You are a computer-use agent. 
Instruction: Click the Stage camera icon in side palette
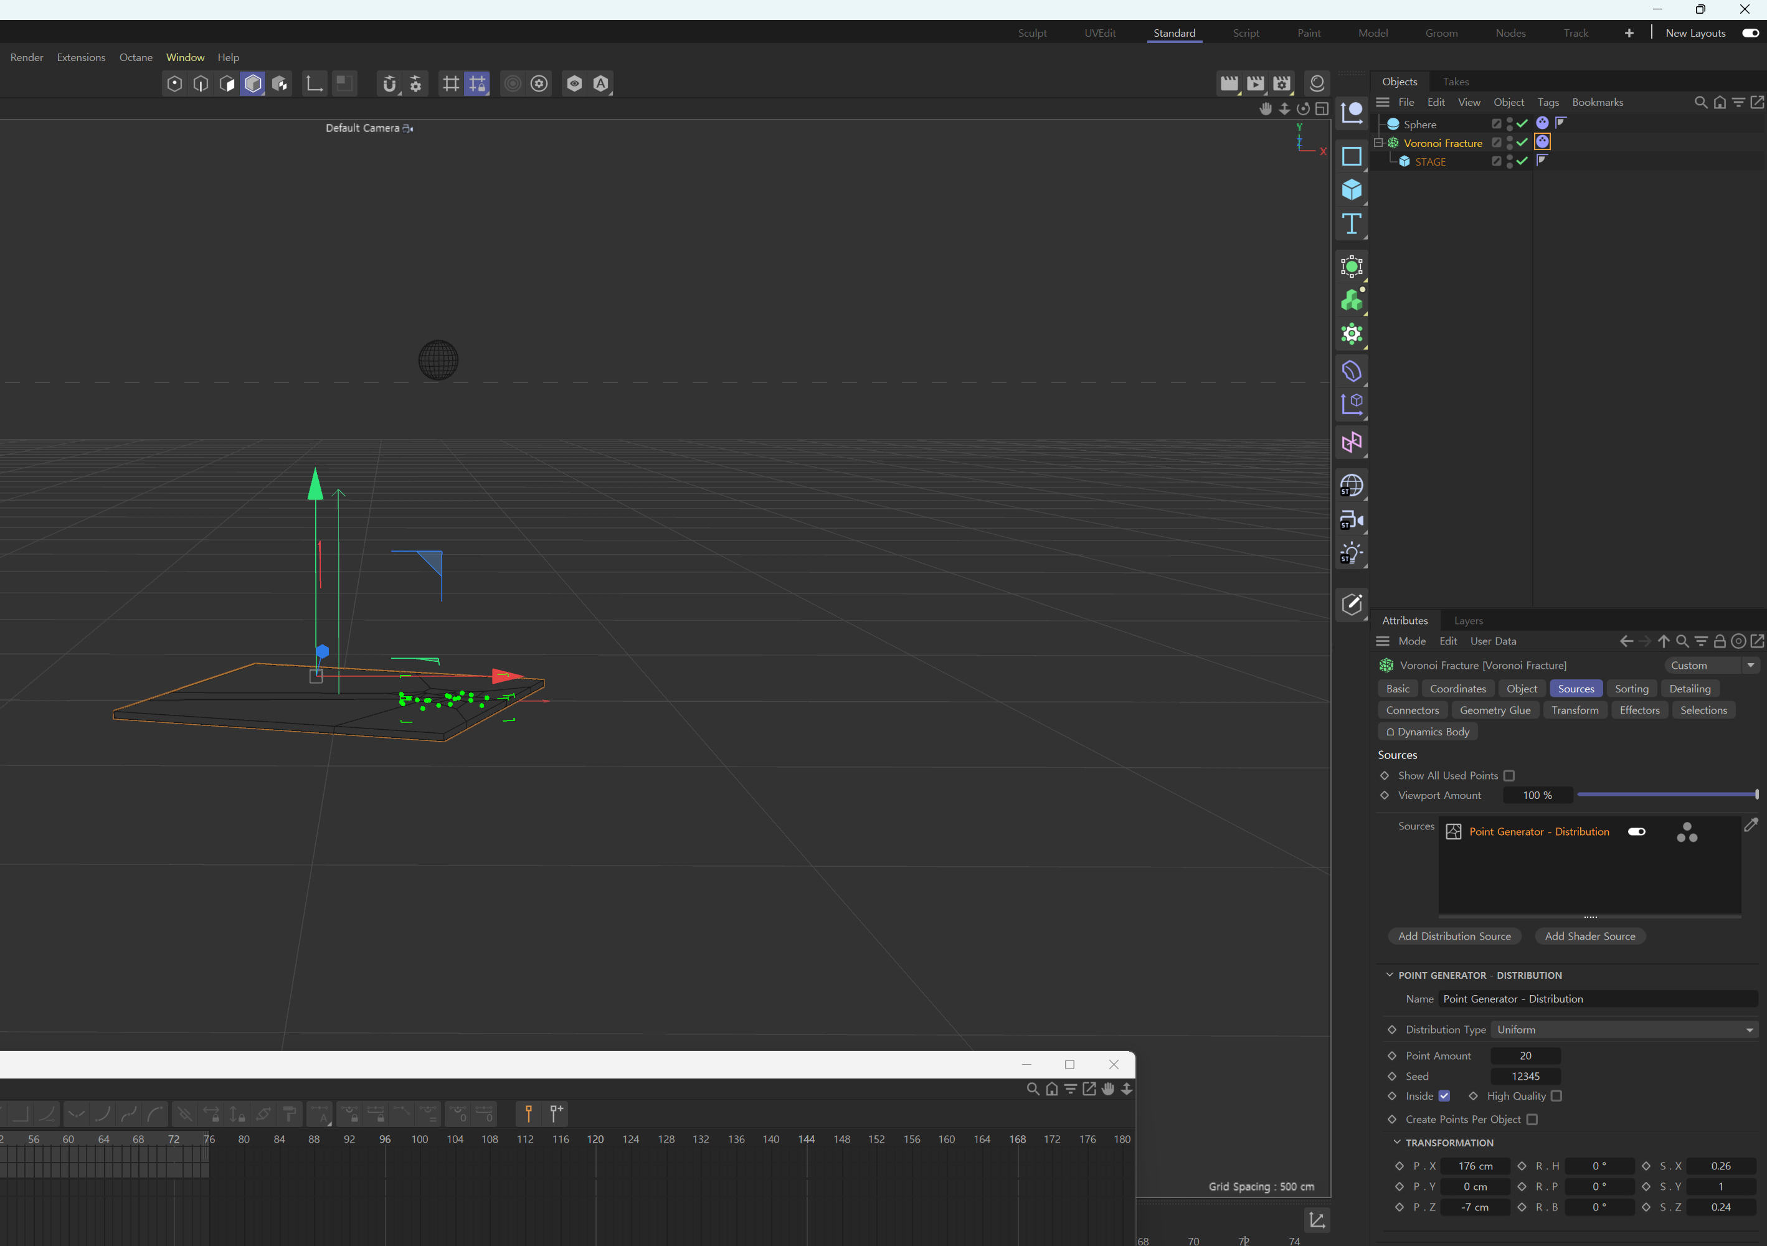(1352, 521)
